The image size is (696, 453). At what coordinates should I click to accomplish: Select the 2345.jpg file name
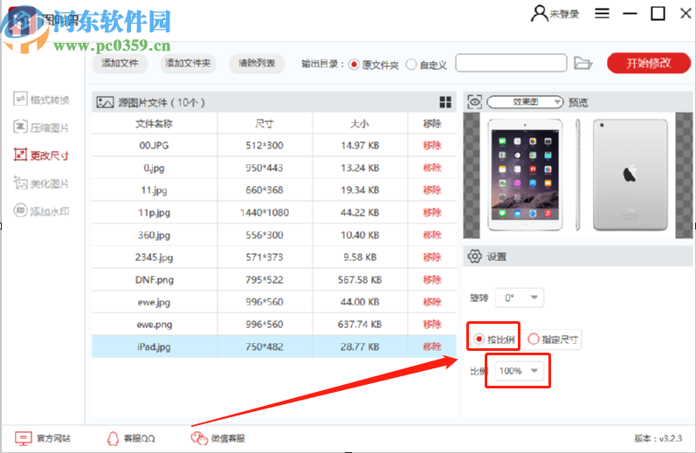coord(154,257)
